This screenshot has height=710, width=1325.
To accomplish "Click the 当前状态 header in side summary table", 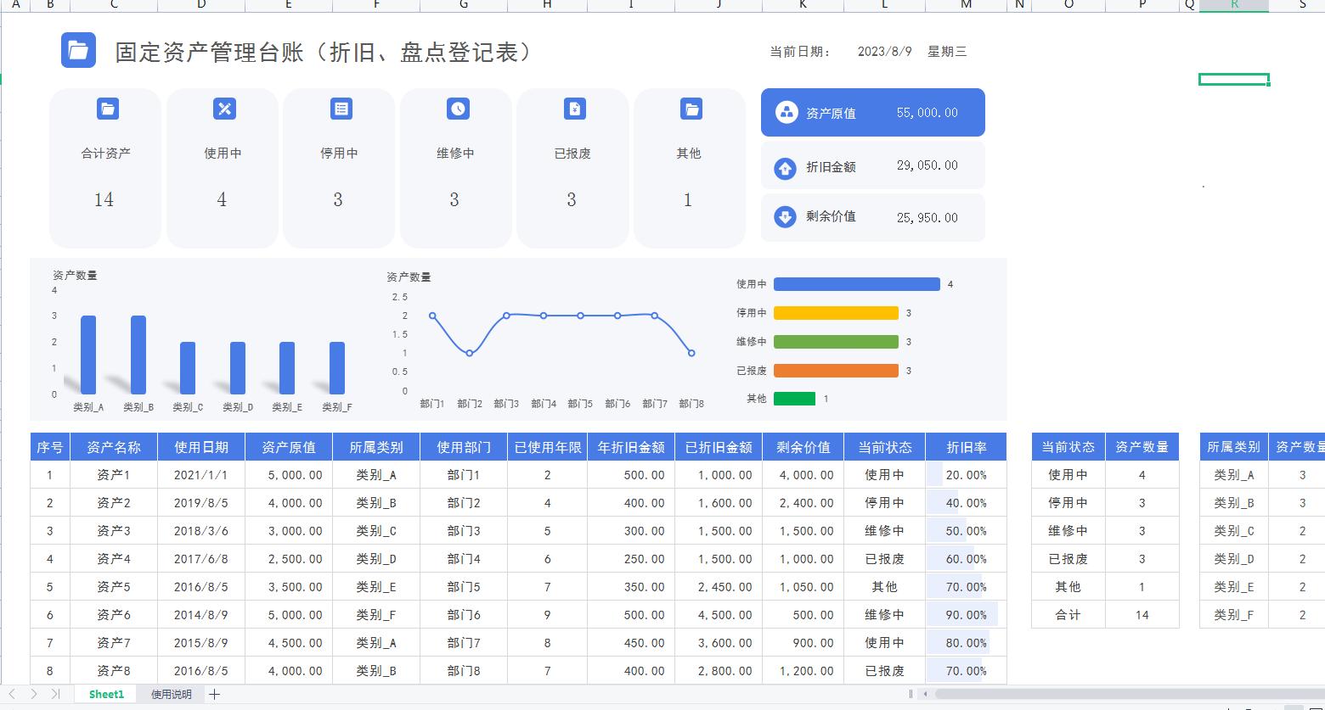I will tap(1068, 447).
